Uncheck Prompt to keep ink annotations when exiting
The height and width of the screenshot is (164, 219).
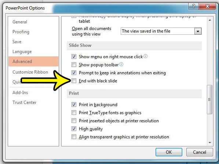click(x=74, y=72)
